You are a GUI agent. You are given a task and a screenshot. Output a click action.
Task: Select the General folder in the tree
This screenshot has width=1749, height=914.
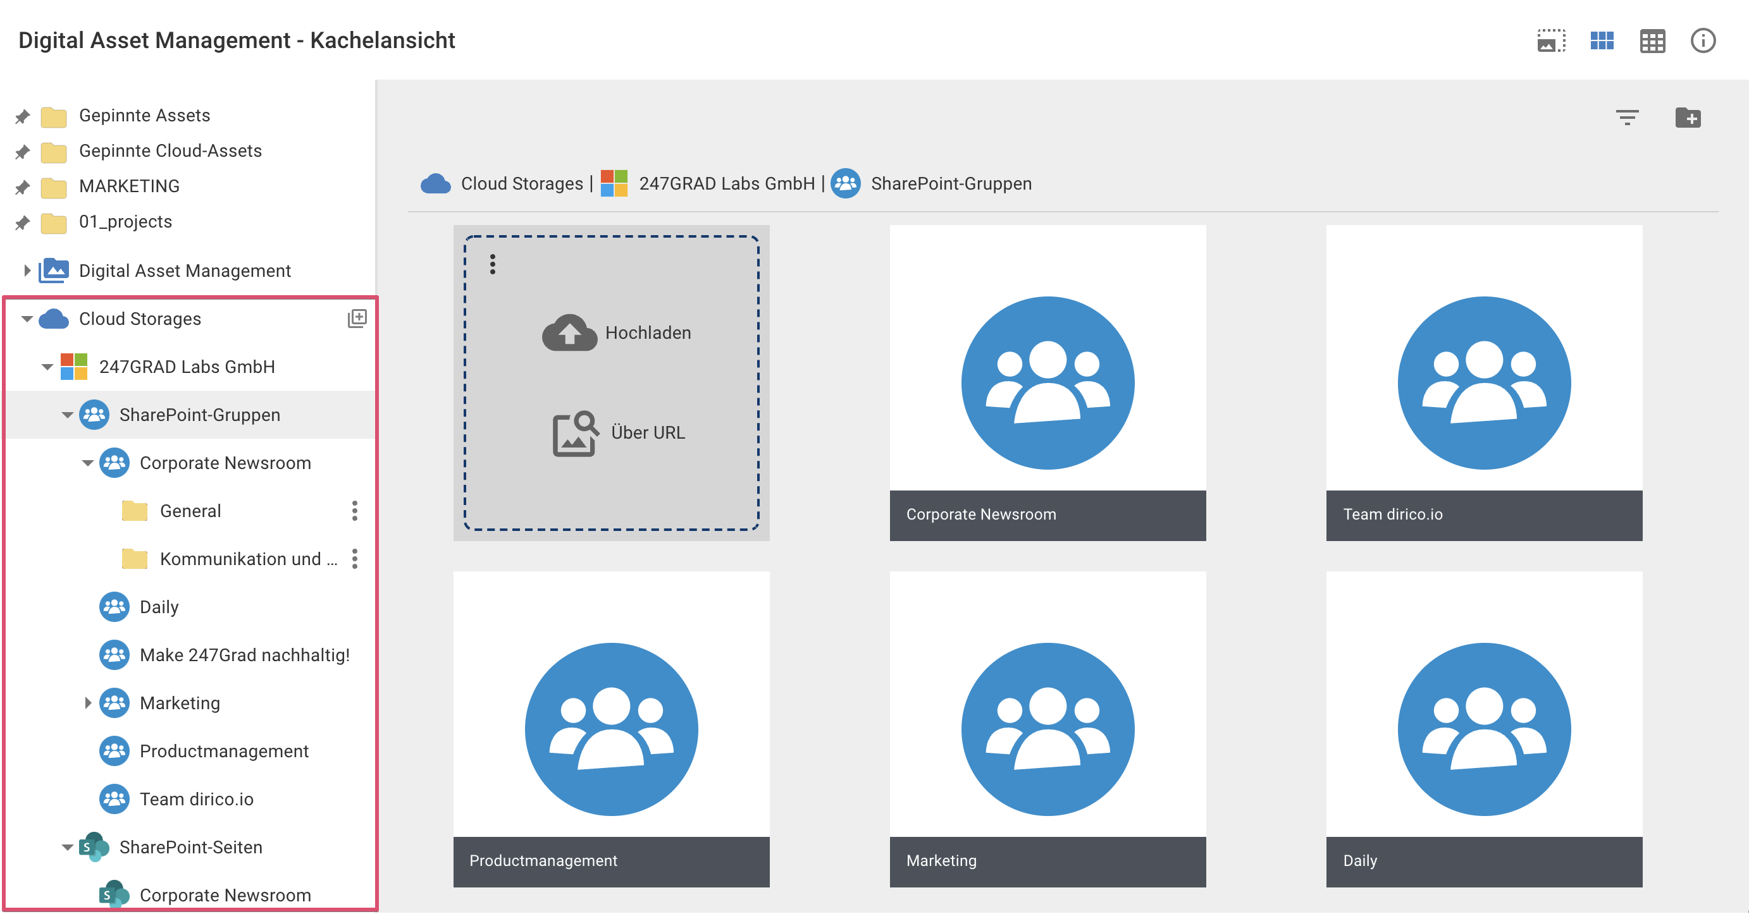point(191,511)
